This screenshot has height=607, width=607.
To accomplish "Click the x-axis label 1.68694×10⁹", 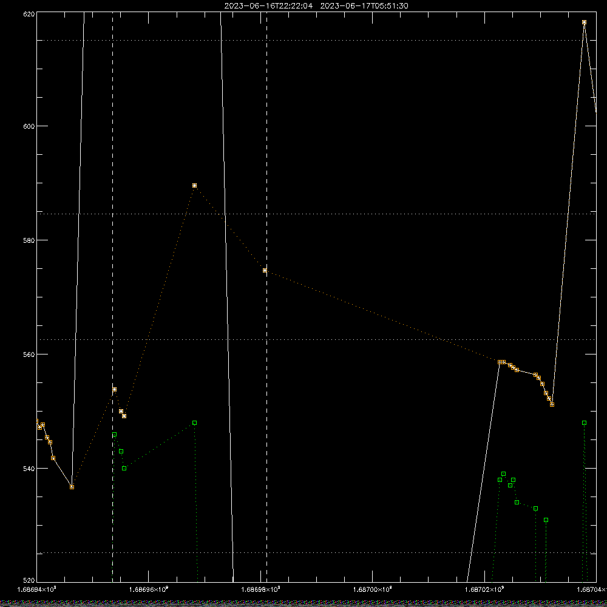I will [37, 589].
